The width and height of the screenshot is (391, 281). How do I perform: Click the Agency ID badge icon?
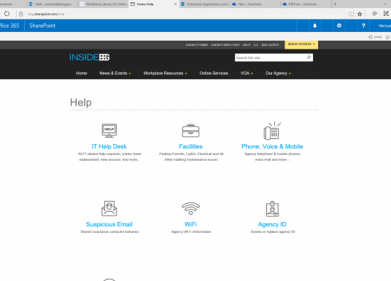tap(272, 209)
